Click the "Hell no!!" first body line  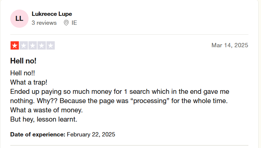coord(23,73)
